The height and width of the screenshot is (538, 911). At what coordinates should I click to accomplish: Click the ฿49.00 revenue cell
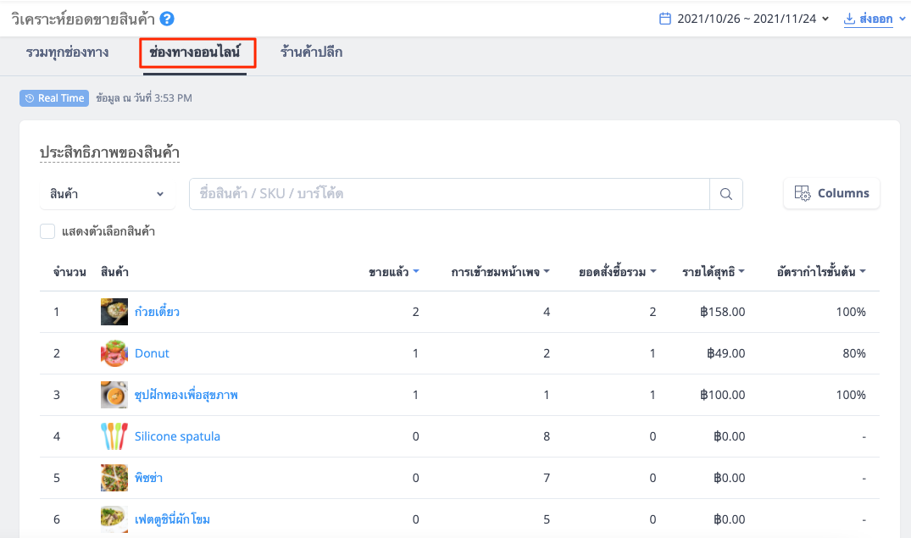(725, 353)
